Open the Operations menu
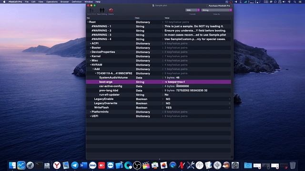This screenshot has height=171, width=305. [52, 2]
